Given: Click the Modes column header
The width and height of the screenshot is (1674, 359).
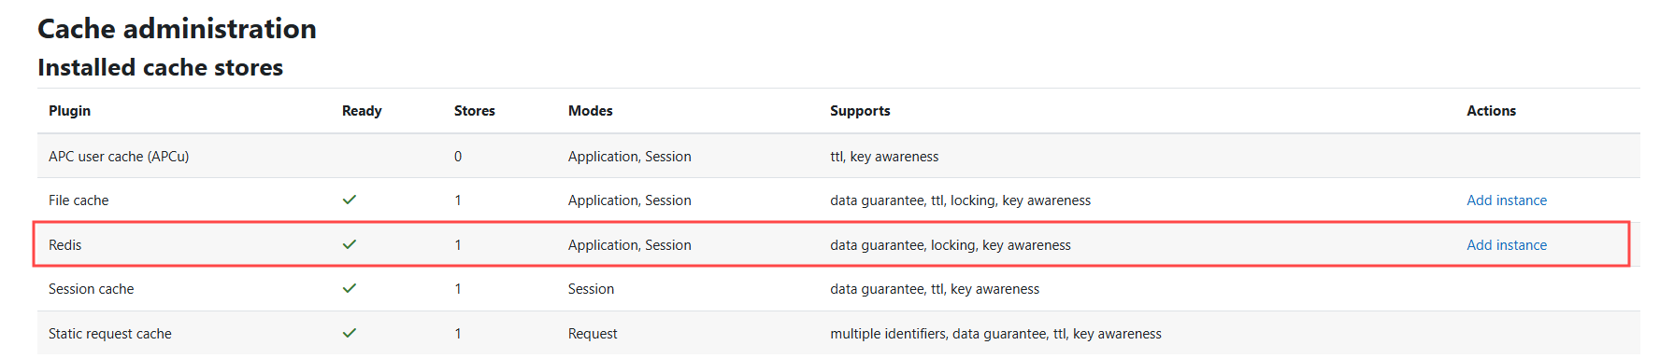Looking at the screenshot, I should pyautogui.click(x=590, y=111).
